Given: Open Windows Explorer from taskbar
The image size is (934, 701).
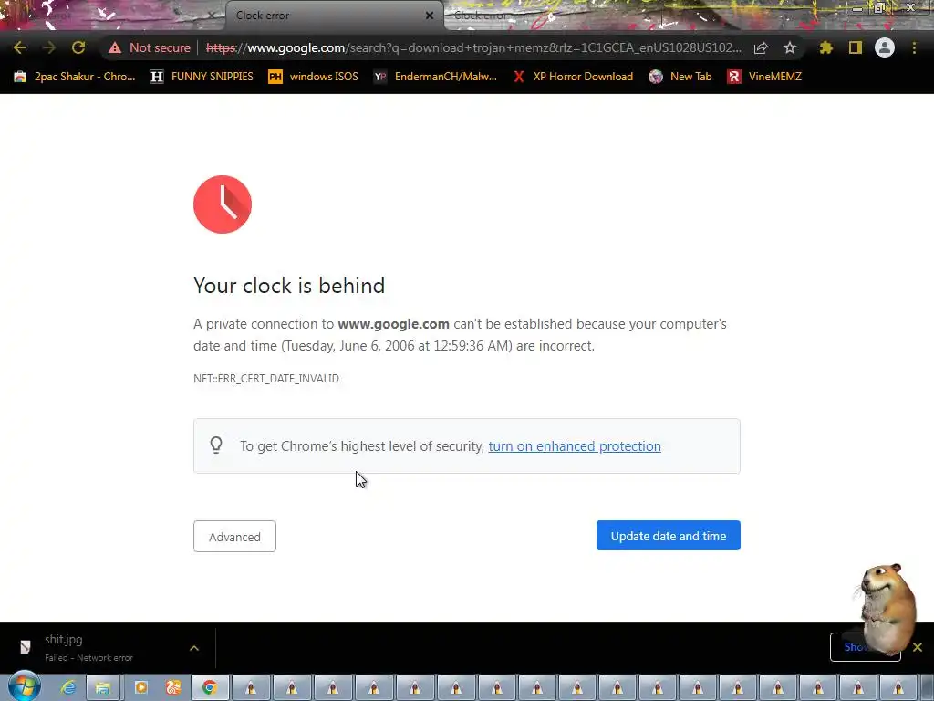Looking at the screenshot, I should click(103, 688).
